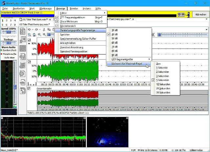The height and width of the screenshot is (152, 210).
Task: Click the bottom icon in vertical sidebar
Action: (23, 90)
